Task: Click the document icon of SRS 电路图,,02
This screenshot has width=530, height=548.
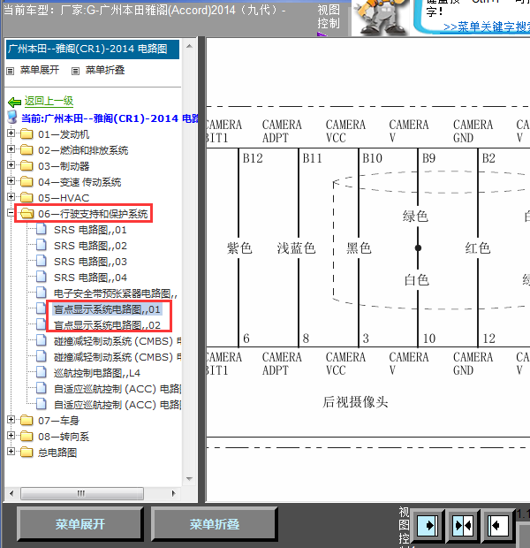Action: 42,246
